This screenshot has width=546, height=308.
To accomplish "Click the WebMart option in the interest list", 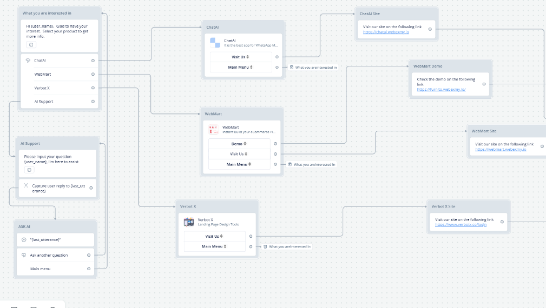I will point(43,74).
